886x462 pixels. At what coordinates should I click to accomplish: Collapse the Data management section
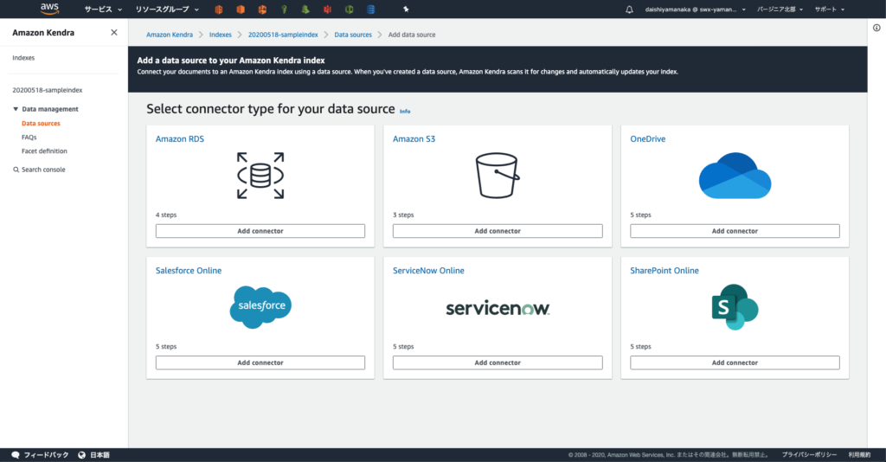point(16,109)
